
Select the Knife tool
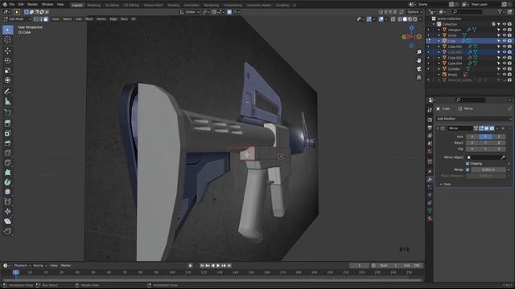[7, 163]
